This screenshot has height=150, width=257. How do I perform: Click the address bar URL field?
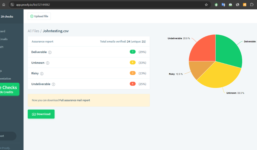click(x=110, y=5)
